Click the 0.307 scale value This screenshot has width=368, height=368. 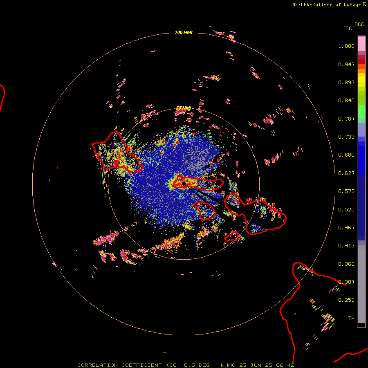[x=346, y=282]
